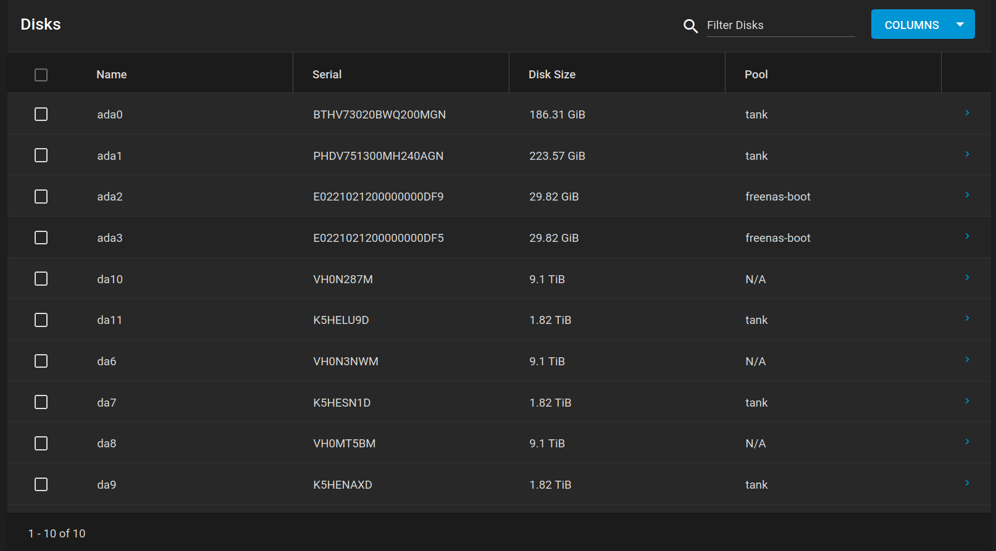Screen dimensions: 996x551
Task: Click the 223.57 GiB size cell
Action: tap(558, 156)
